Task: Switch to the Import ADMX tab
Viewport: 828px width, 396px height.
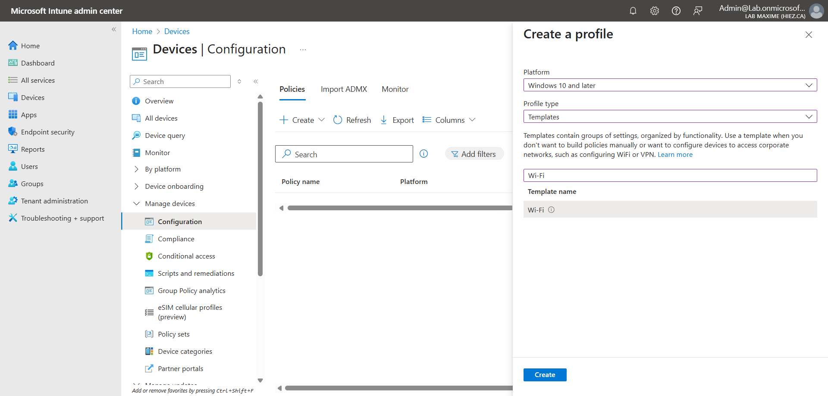Action: click(344, 89)
